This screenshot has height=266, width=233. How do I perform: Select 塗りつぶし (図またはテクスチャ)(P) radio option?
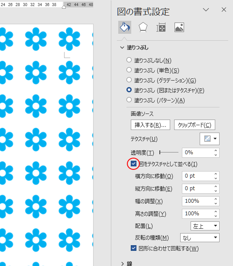click(x=129, y=90)
